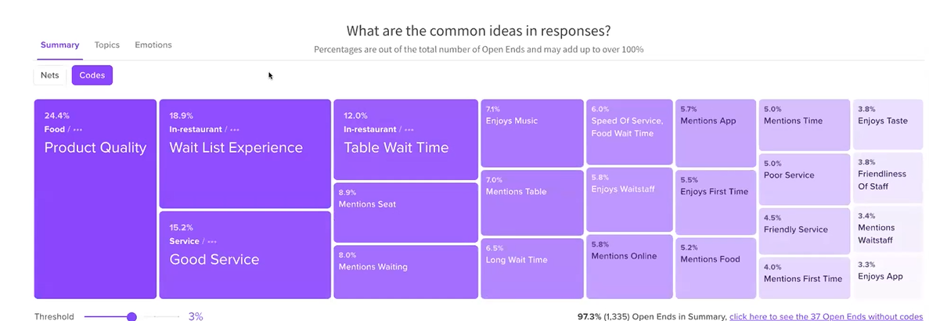Click the Mentions Online tile

point(630,266)
